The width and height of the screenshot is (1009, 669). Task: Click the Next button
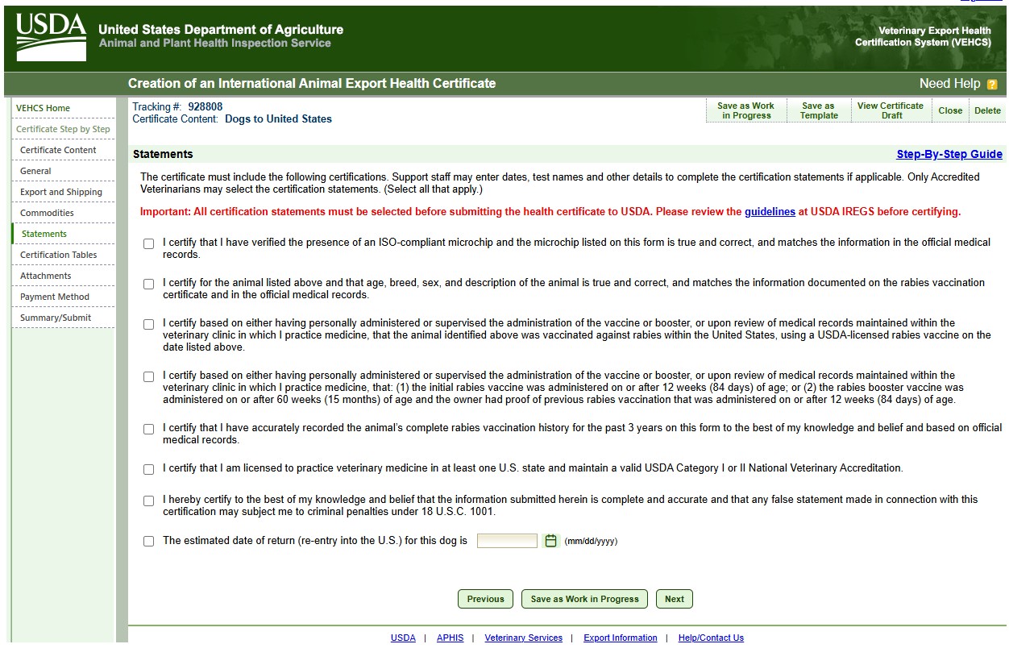(674, 599)
